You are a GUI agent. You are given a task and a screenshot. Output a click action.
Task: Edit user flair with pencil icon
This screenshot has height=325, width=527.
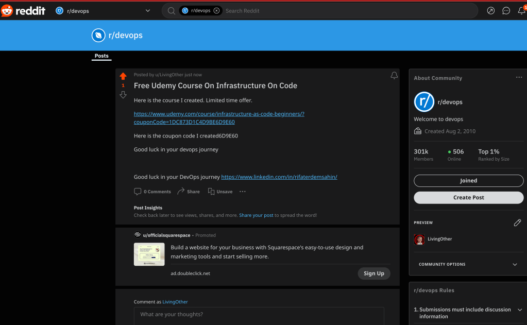point(518,223)
